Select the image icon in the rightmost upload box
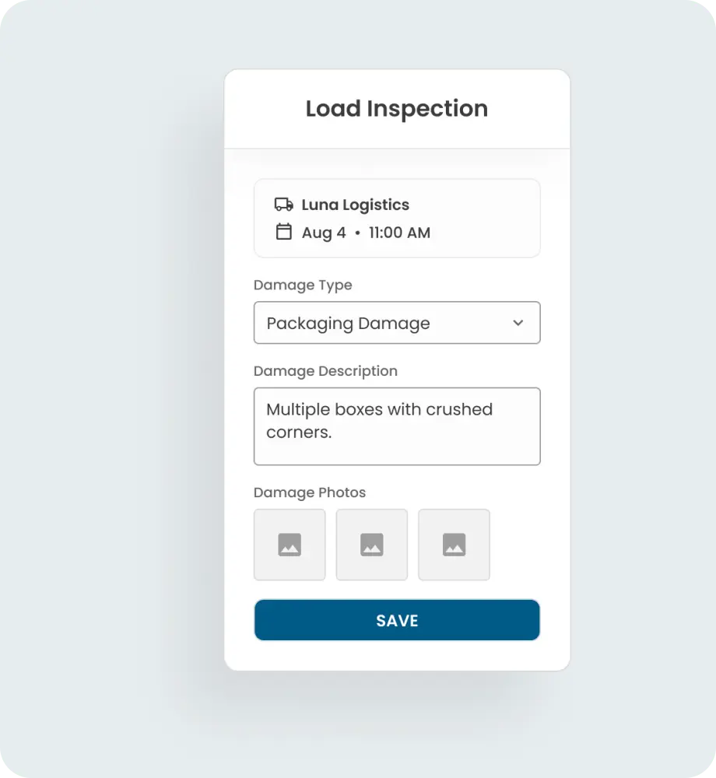716x778 pixels. (x=454, y=545)
